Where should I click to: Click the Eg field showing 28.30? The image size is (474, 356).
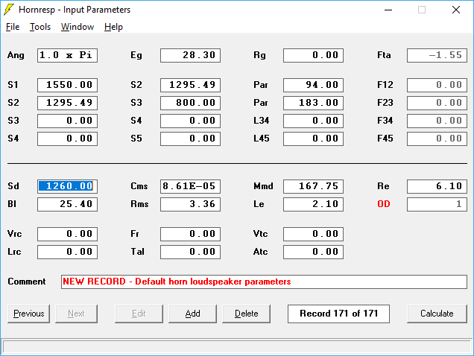click(x=191, y=55)
